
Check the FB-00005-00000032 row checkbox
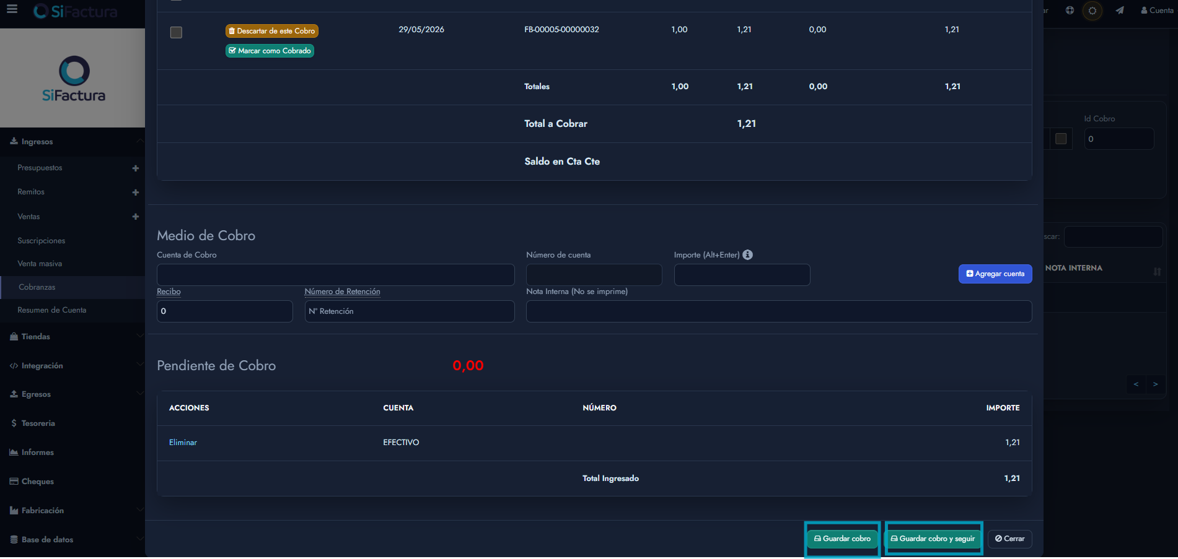coord(176,32)
